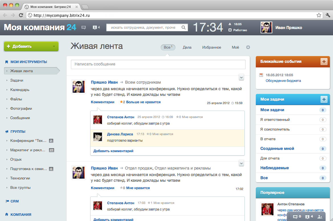This screenshot has height=221, width=333.
Task: Open Технологии group
Action: point(20,178)
